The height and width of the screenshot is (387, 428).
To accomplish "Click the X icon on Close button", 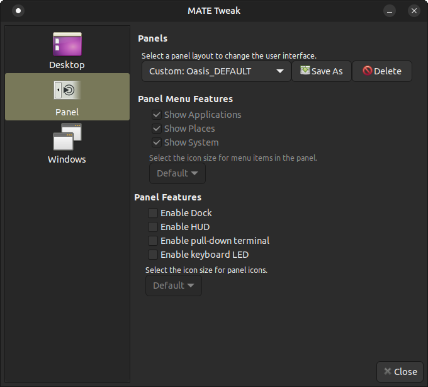I will [388, 372].
